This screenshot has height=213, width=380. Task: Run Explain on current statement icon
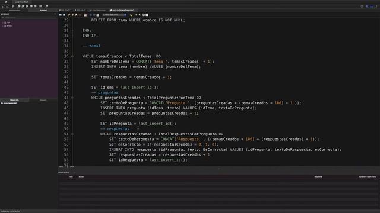(x=76, y=15)
